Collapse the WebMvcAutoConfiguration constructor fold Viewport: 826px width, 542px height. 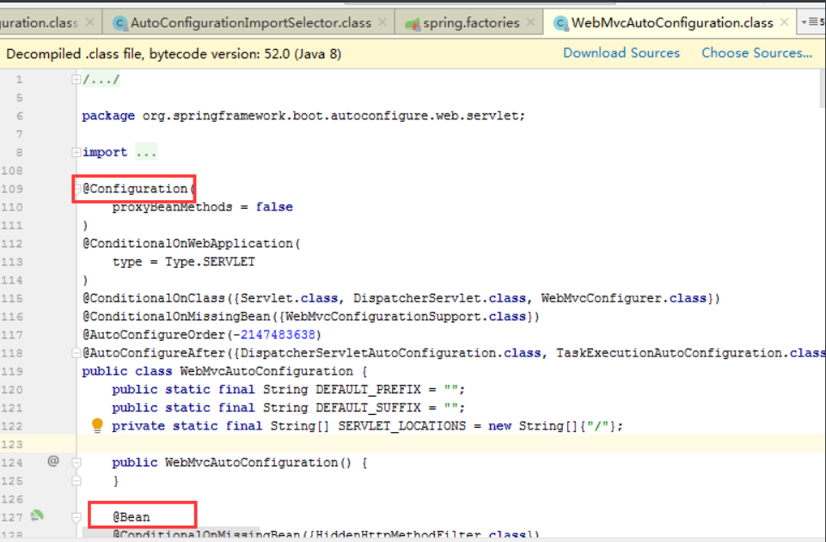click(x=76, y=462)
